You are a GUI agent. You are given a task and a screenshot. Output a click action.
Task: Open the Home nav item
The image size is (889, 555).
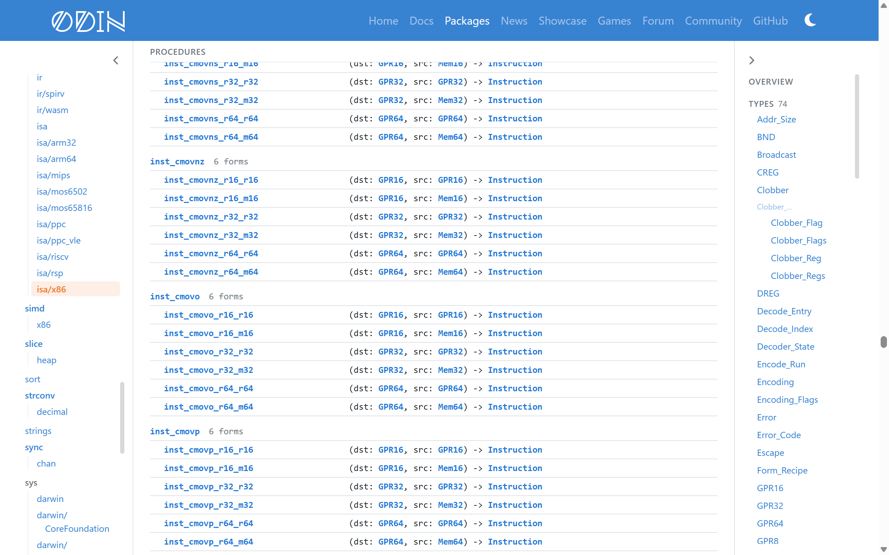tap(383, 20)
